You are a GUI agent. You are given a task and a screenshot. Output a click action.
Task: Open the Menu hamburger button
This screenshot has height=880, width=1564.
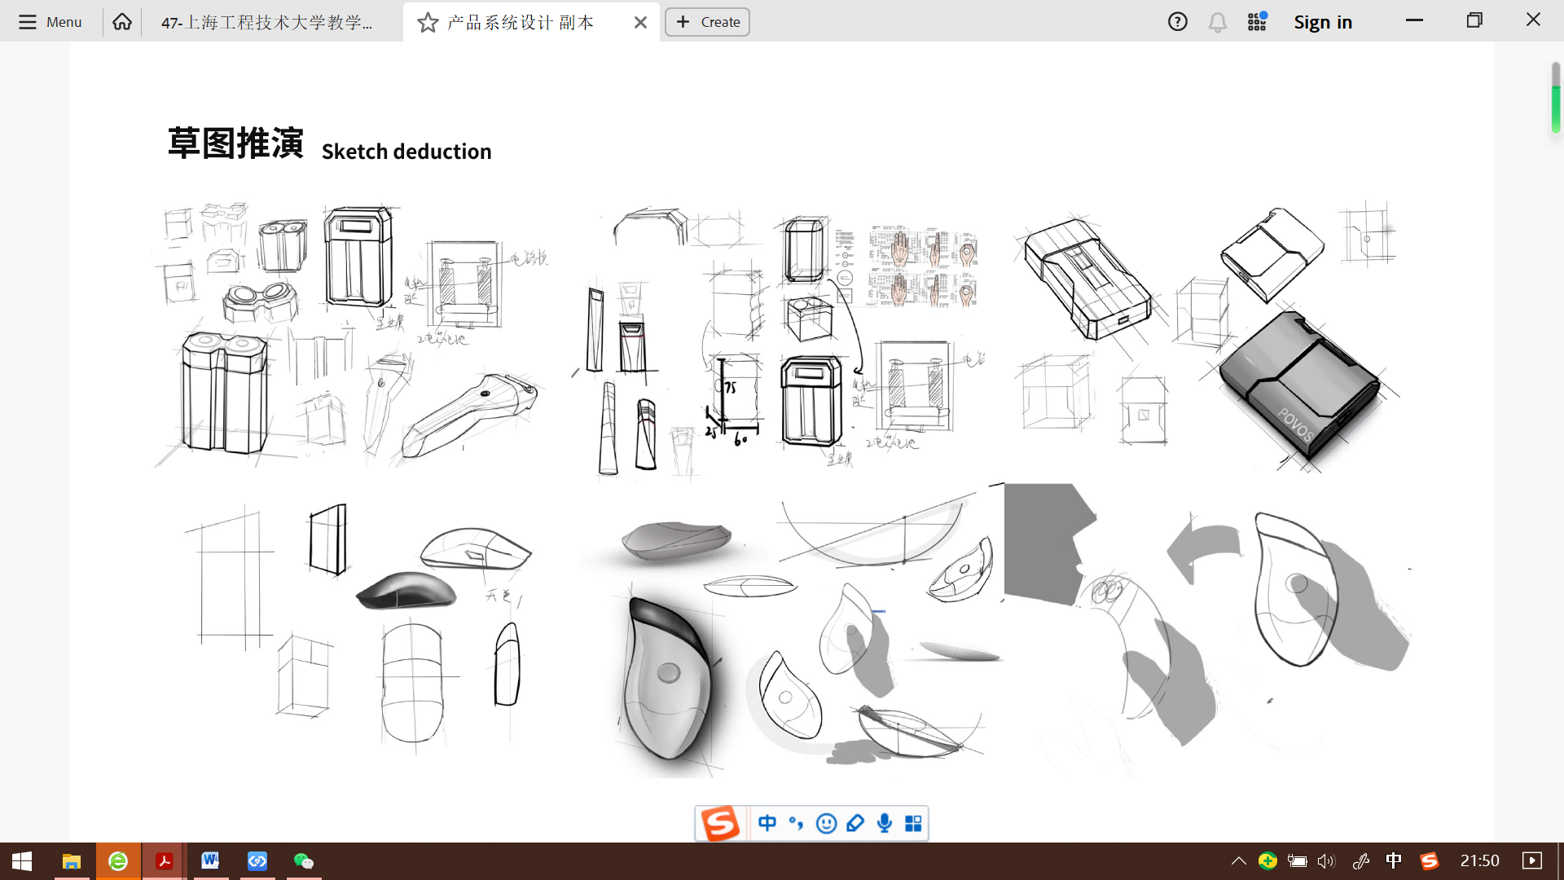[x=50, y=22]
